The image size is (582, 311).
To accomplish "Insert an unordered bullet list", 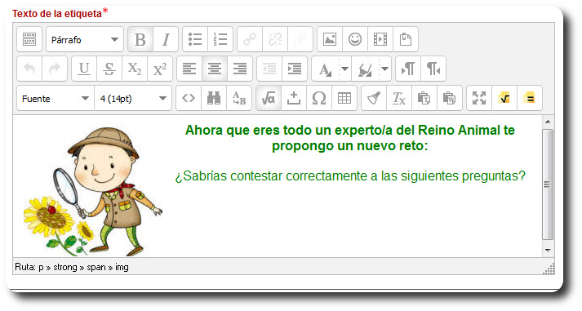I will pyautogui.click(x=195, y=39).
